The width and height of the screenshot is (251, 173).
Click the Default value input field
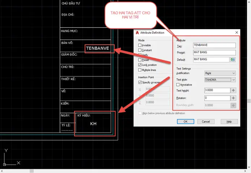(211, 59)
